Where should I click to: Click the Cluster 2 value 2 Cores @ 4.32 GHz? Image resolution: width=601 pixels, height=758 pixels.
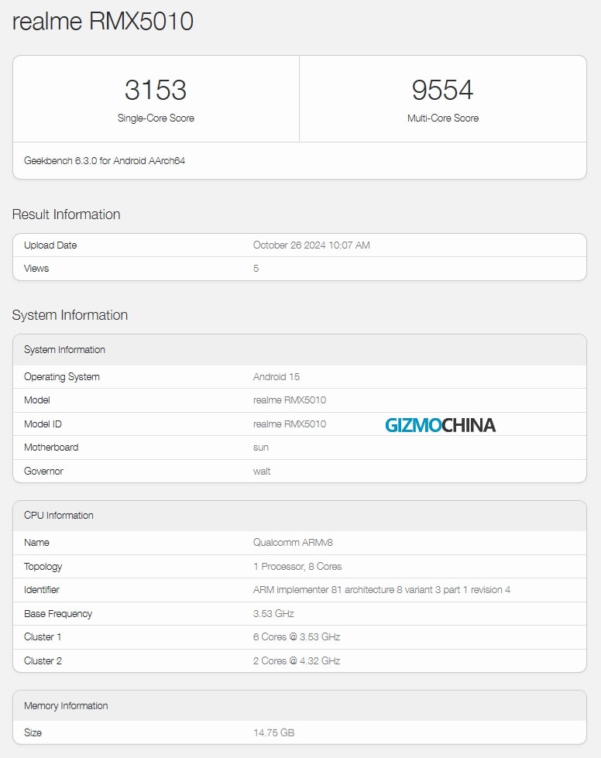pyautogui.click(x=297, y=661)
